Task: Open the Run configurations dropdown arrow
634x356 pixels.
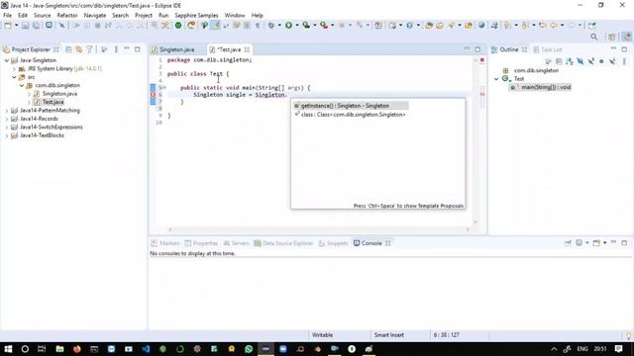Action: (297, 26)
